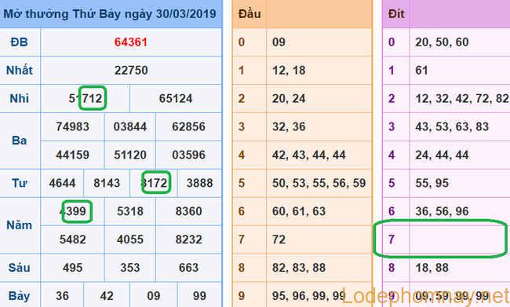
Task: Select Đầu values "42, 43, 44, 44"
Action: coord(308,155)
